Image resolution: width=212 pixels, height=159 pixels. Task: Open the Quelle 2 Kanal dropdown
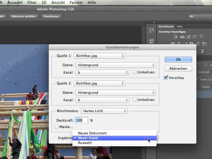pyautogui.click(x=102, y=100)
